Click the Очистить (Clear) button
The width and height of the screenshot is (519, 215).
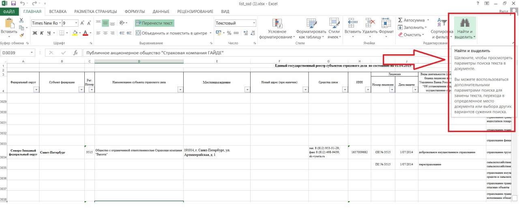(x=411, y=35)
